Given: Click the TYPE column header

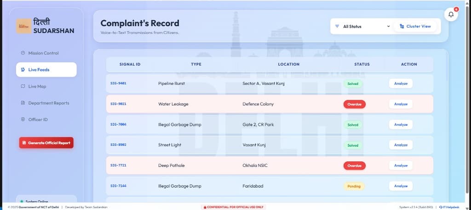Looking at the screenshot, I should coord(196,64).
